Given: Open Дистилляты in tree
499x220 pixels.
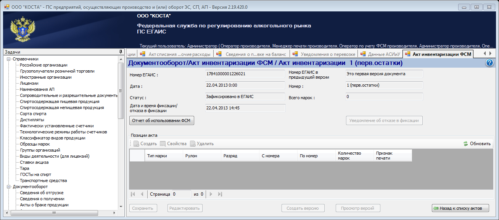Looking at the screenshot, I should click(x=32, y=120).
